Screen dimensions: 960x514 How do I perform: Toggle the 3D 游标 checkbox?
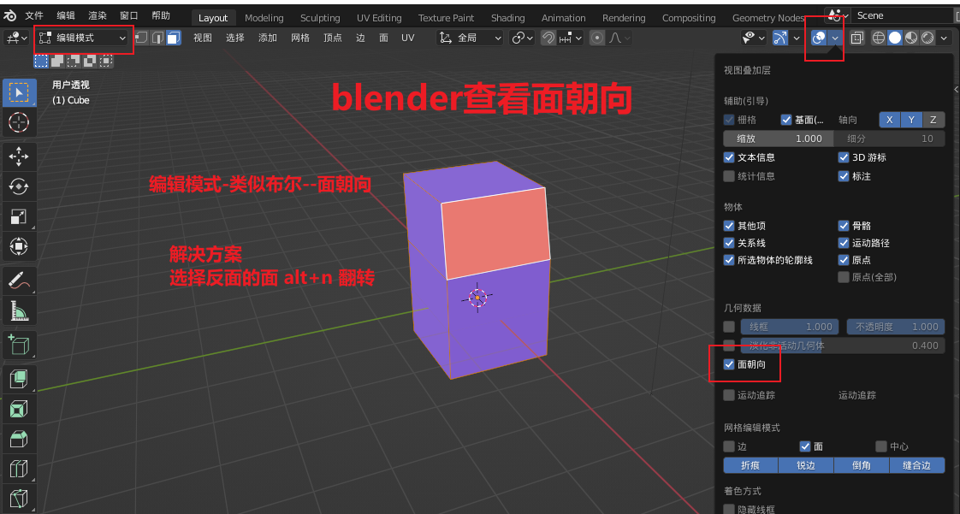coord(844,157)
